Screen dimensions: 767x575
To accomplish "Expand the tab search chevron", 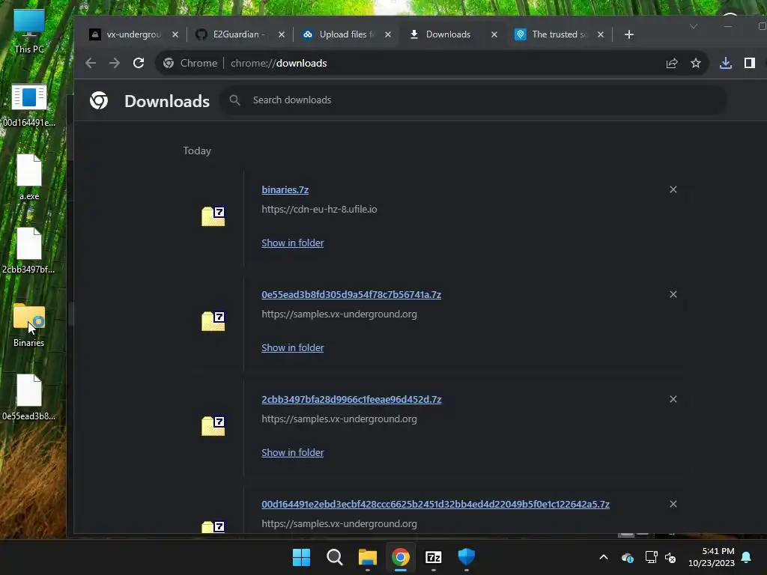I will (693, 26).
